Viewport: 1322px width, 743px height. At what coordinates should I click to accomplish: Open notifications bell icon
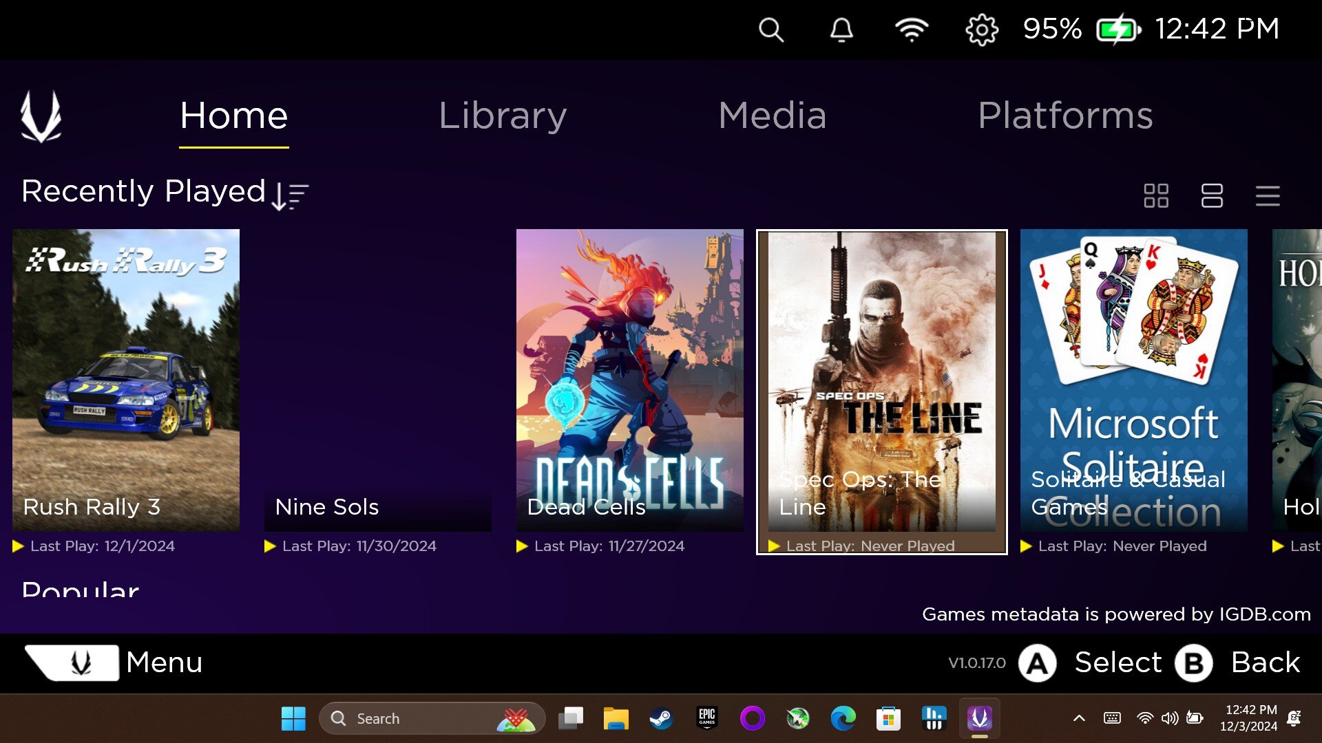[x=841, y=30]
